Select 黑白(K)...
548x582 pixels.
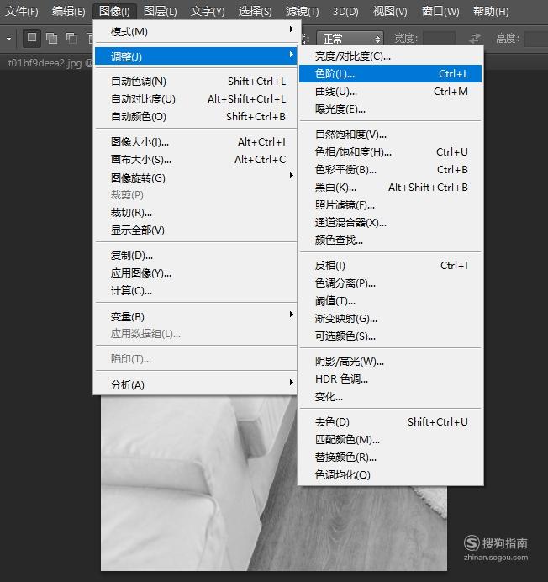coord(390,187)
